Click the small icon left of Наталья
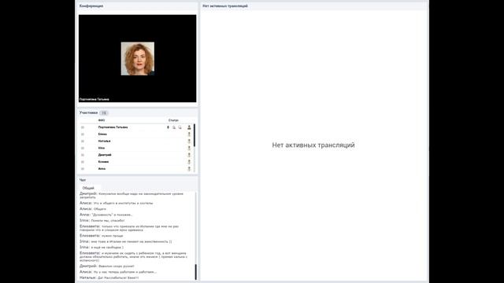 pos(83,141)
